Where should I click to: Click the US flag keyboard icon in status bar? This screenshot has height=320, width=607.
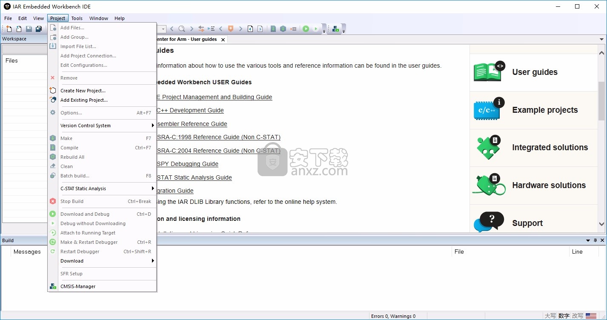(591, 316)
